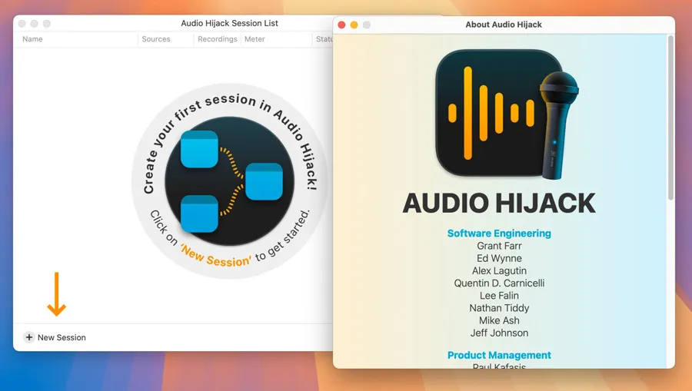This screenshot has width=692, height=391.
Task: Close the About Audio Hijack window
Action: point(342,25)
